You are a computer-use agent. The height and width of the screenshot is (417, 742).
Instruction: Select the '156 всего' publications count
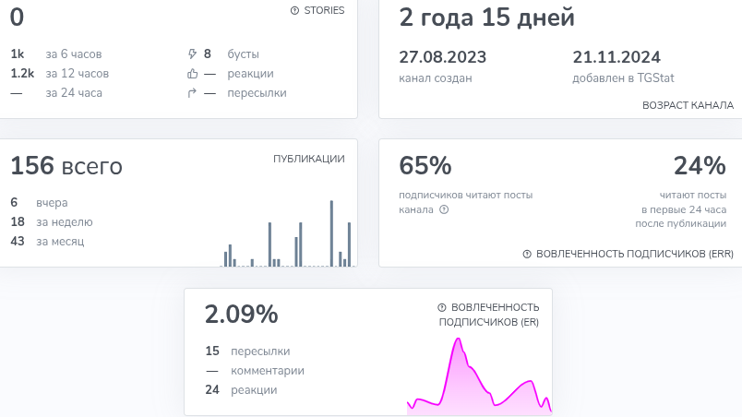tap(66, 166)
